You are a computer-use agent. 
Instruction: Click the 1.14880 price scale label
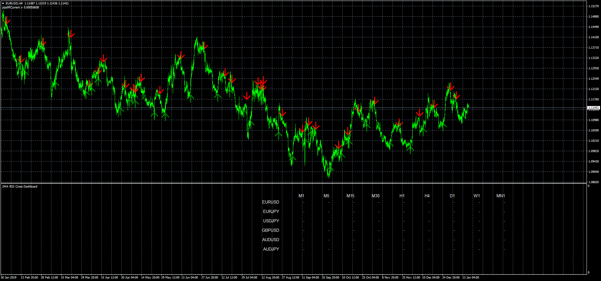pyautogui.click(x=593, y=17)
